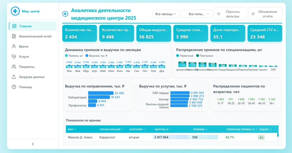Click the ВЫРУЧКА sort arrow in the table header
The width and height of the screenshot is (292, 153).
point(170,129)
